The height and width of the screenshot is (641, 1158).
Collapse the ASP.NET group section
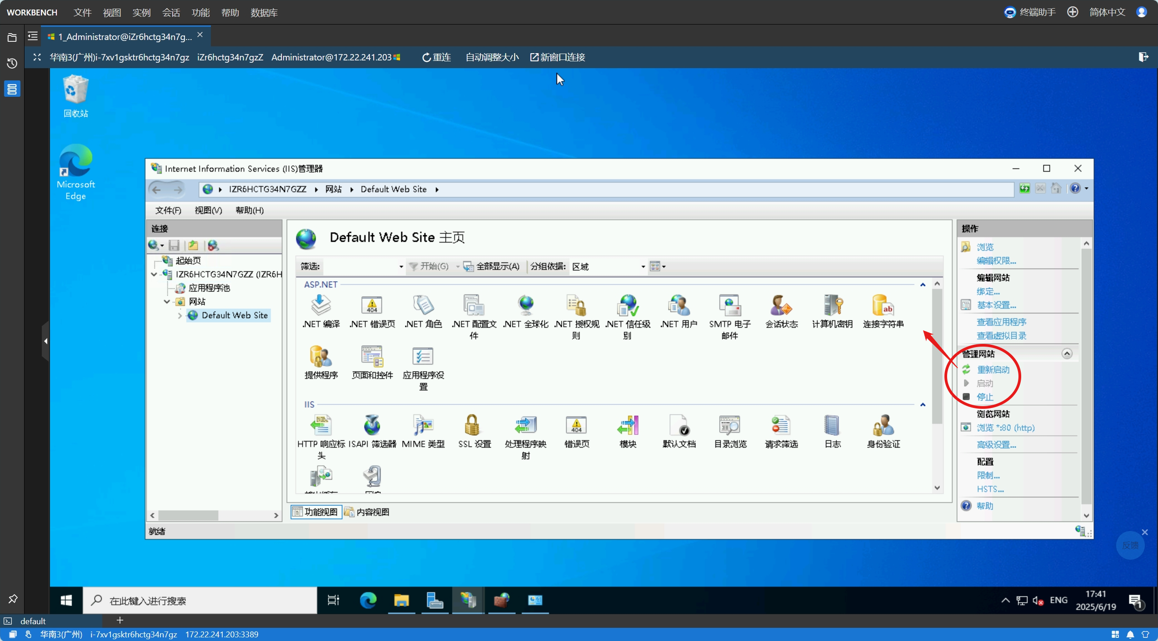[x=923, y=285]
